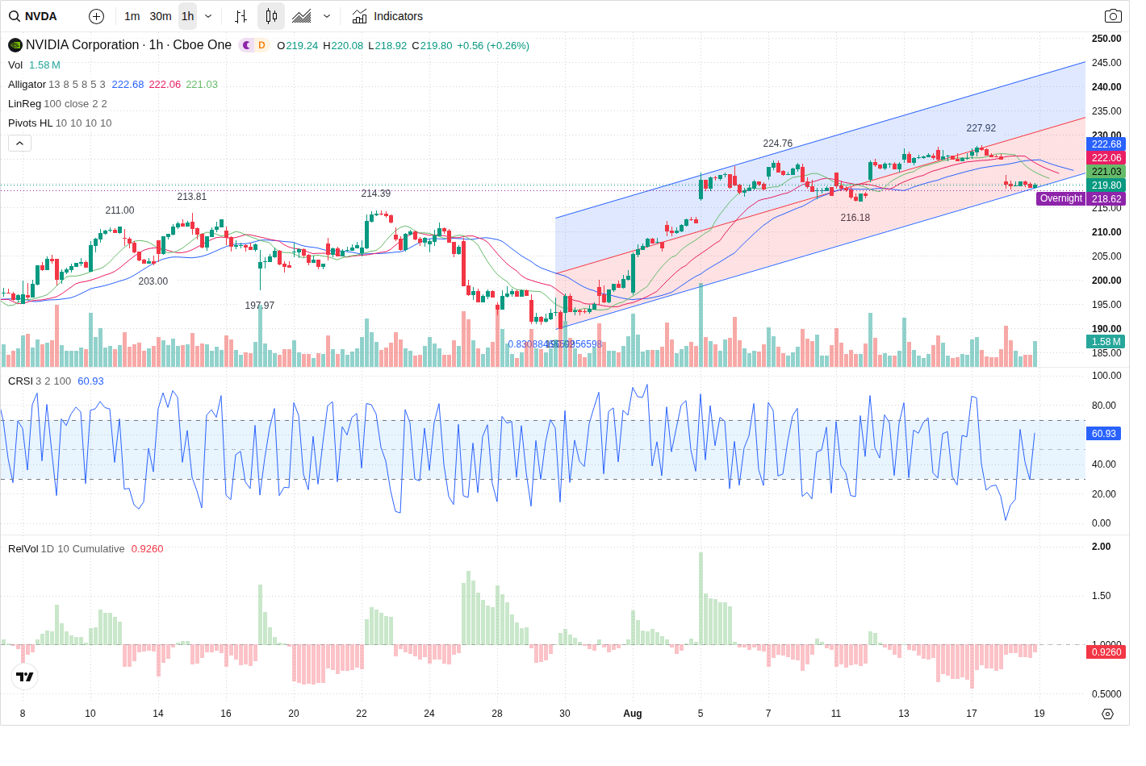Screen dimensions: 1146x766
Task: Click Alligator value 222.68 in legend
Action: coord(128,85)
